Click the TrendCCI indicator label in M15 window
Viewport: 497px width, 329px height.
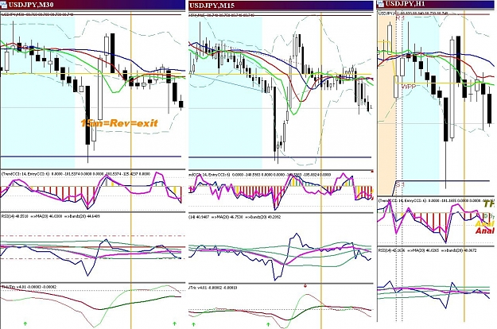(x=260, y=175)
